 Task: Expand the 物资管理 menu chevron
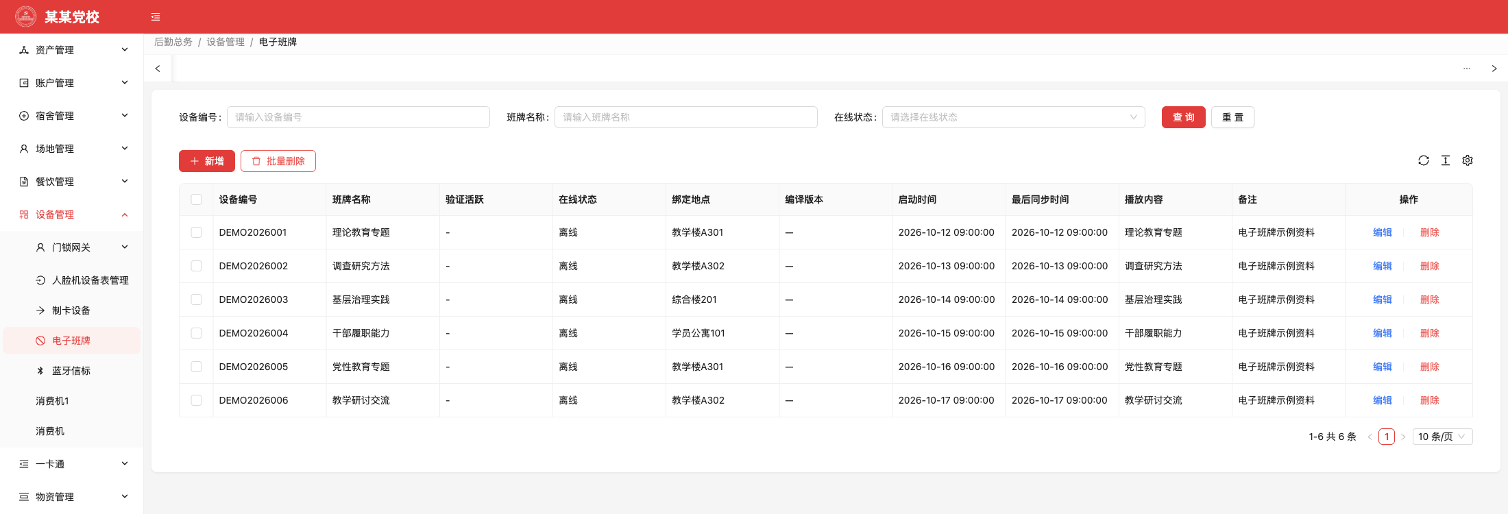pos(125,497)
